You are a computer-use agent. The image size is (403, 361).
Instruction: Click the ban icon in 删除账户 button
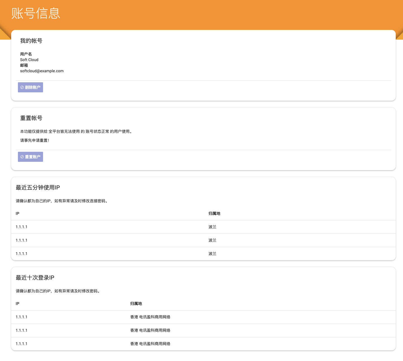(22, 87)
